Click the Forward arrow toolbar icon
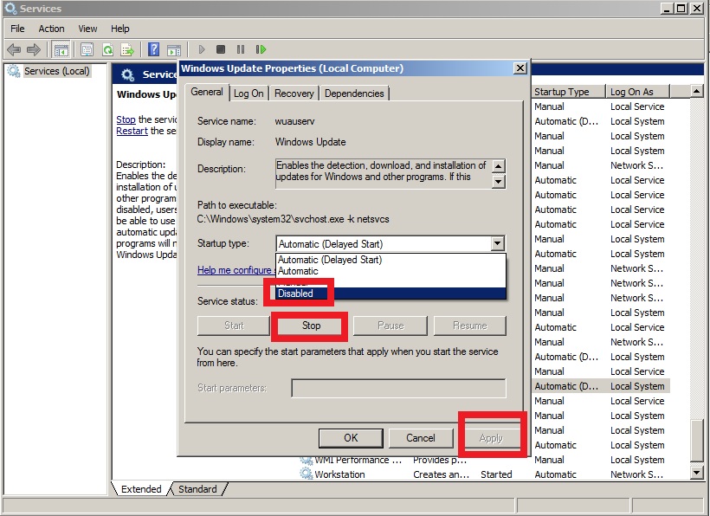Image resolution: width=710 pixels, height=516 pixels. [x=34, y=49]
